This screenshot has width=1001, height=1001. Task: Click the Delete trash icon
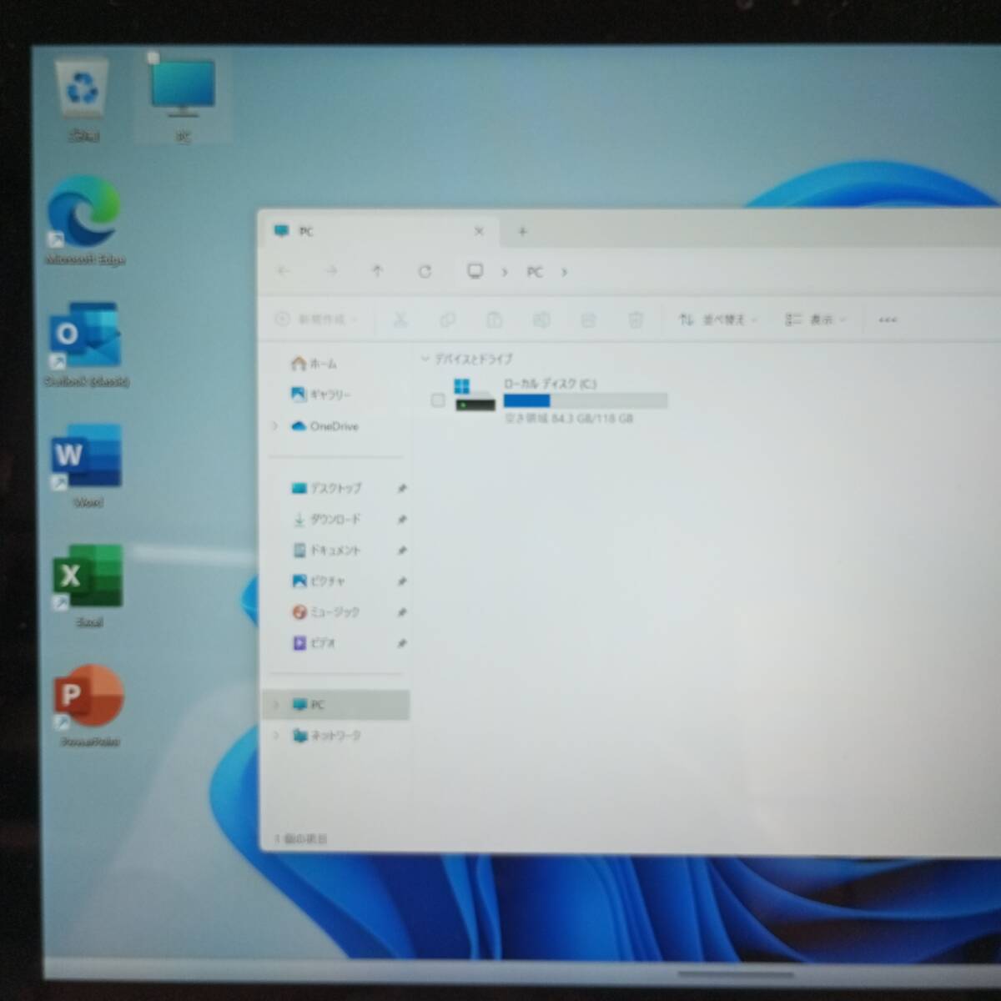tap(636, 319)
